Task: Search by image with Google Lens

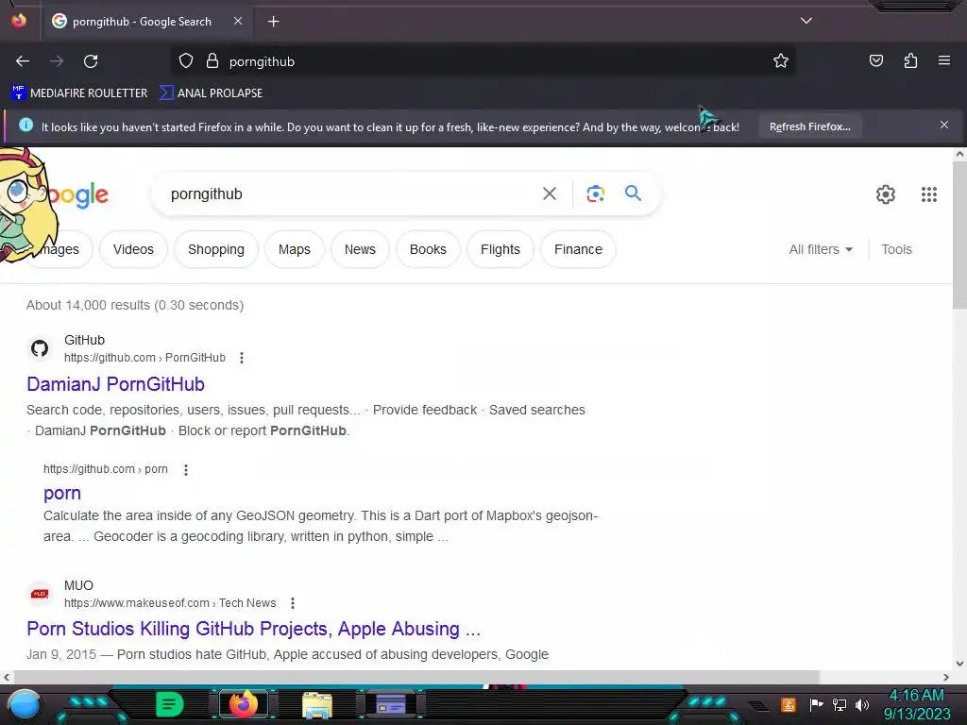Action: pyautogui.click(x=595, y=194)
